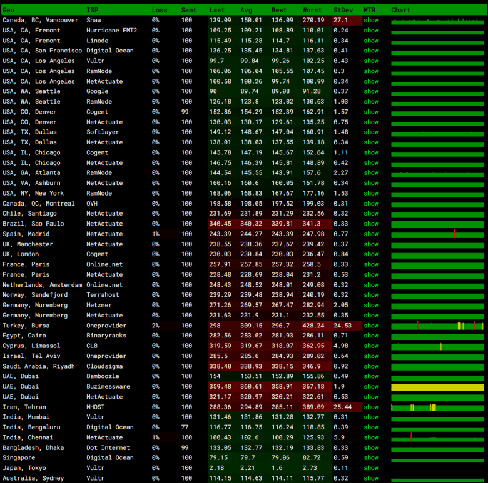Click show in the Singapore row
488x483 pixels.
click(371, 458)
